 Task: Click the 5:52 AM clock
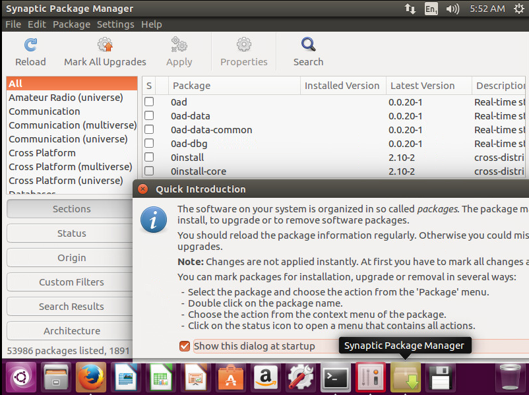tap(487, 9)
